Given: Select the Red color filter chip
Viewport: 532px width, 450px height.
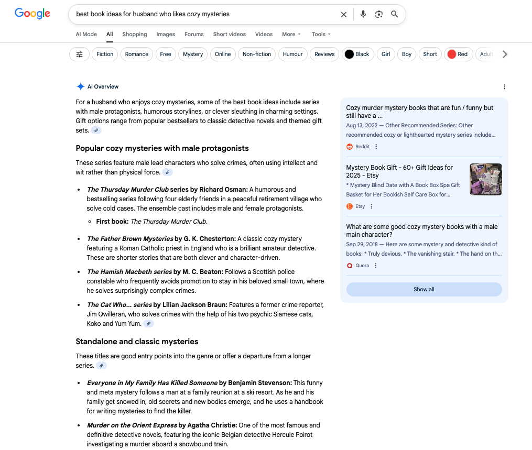Looking at the screenshot, I should point(457,54).
